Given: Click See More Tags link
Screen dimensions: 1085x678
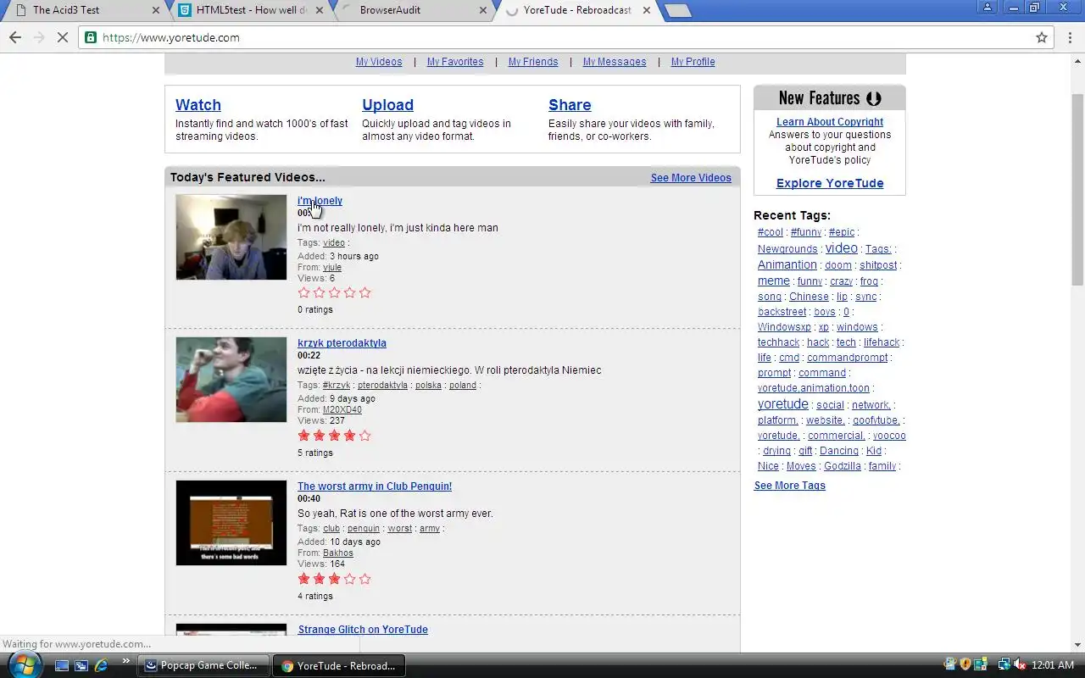Looking at the screenshot, I should pyautogui.click(x=790, y=486).
